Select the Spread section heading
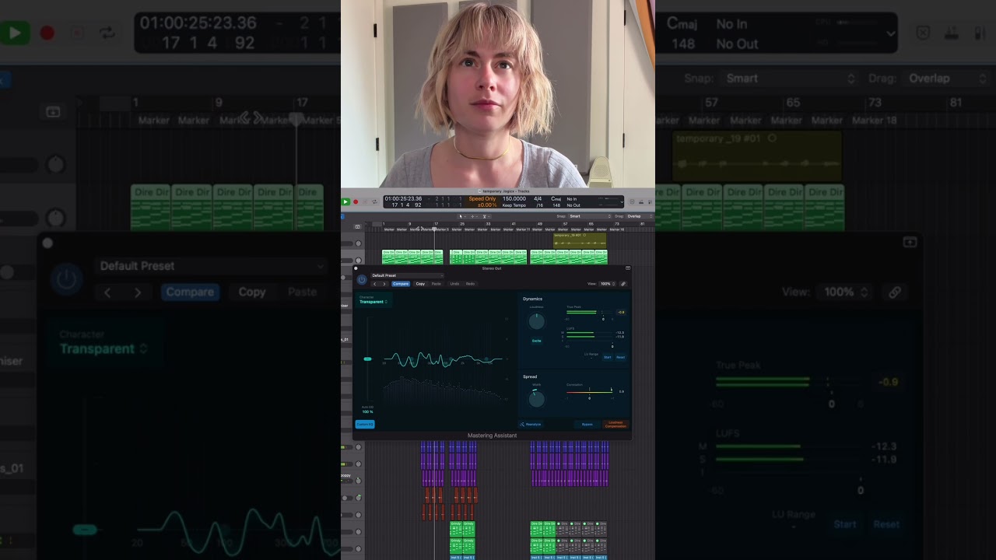Screen dimensions: 996x560 pos(530,376)
